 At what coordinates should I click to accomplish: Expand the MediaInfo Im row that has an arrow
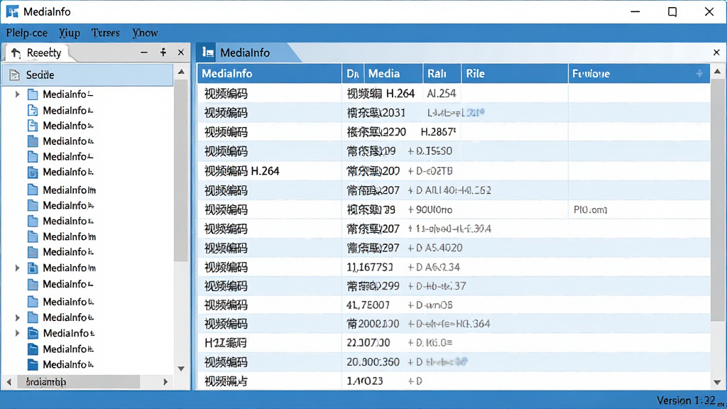coord(17,268)
